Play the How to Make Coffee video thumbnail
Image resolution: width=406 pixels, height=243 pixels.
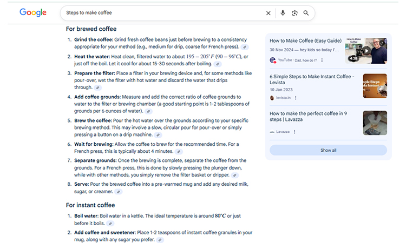coord(366,51)
